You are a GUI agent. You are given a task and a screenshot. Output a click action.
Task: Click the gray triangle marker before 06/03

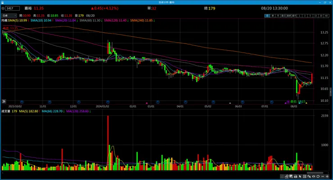(230, 103)
